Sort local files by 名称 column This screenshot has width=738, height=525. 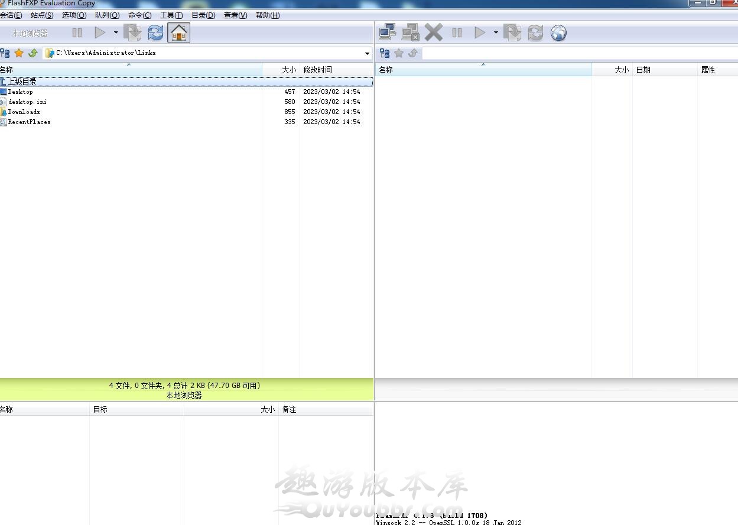point(131,70)
